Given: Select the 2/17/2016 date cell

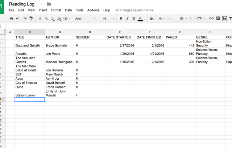Looking at the screenshot, I should 120,44.
